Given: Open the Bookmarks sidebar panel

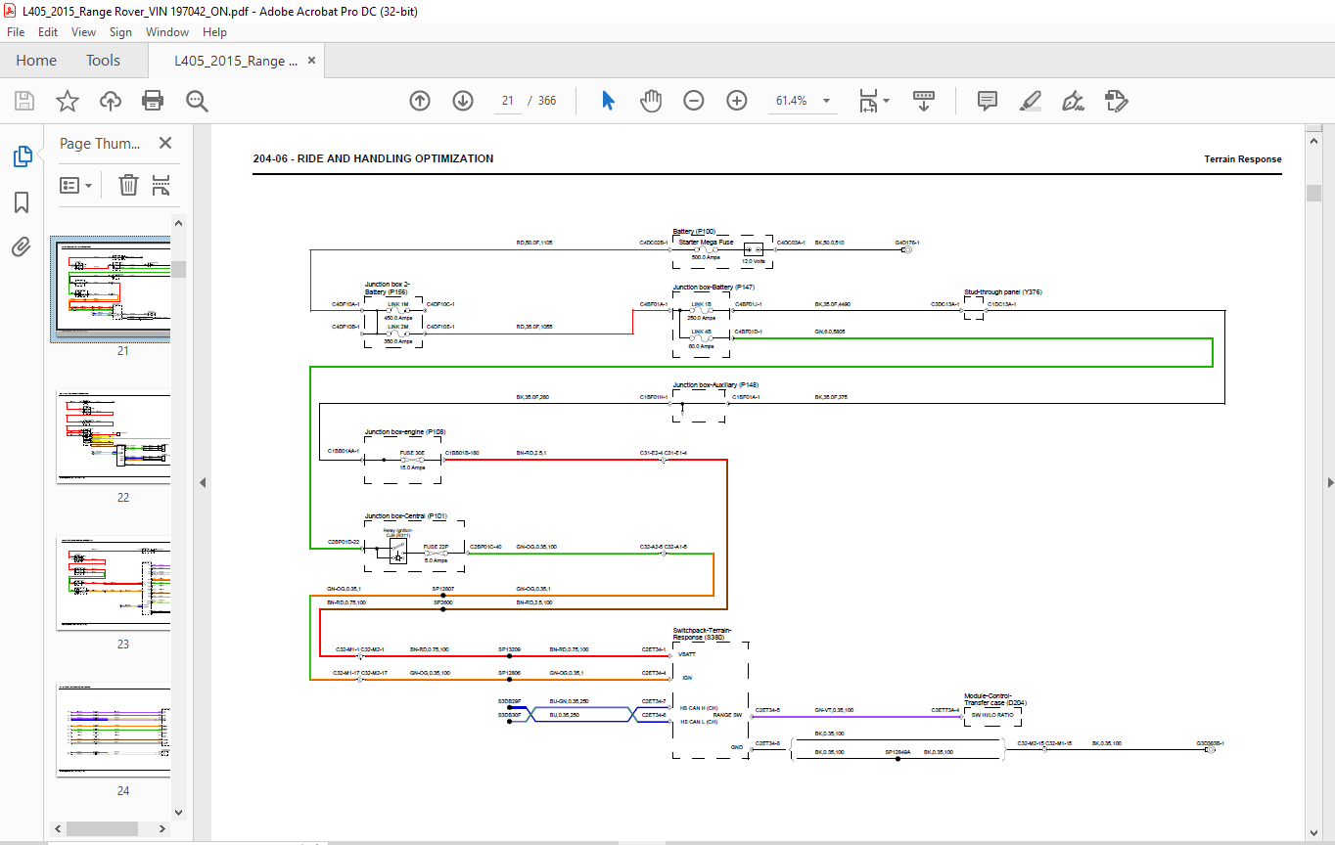Looking at the screenshot, I should (x=22, y=202).
